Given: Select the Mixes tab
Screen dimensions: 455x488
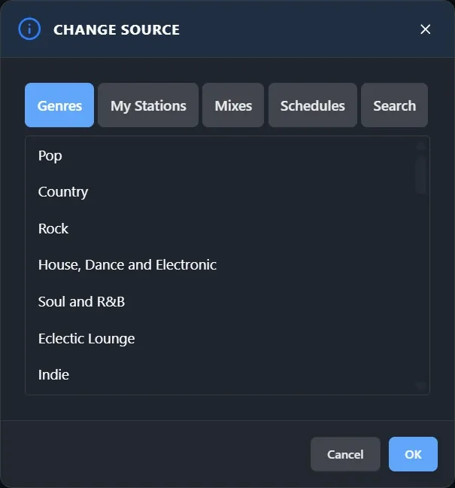Looking at the screenshot, I should click(x=233, y=105).
